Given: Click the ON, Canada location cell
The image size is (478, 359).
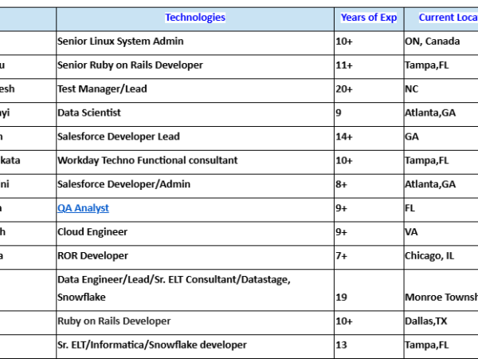Looking at the screenshot, I should point(441,43).
